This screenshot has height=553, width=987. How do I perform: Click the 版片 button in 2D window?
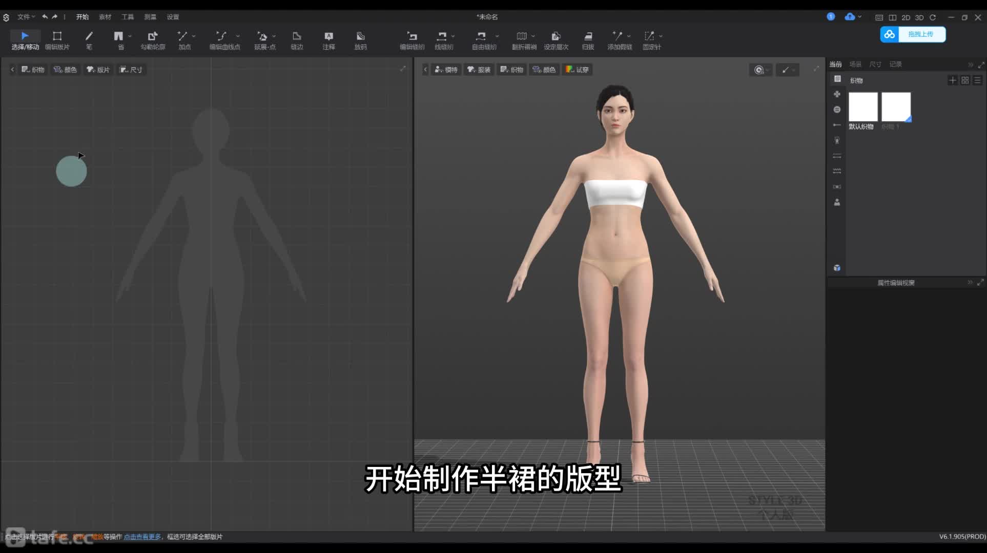pos(98,70)
